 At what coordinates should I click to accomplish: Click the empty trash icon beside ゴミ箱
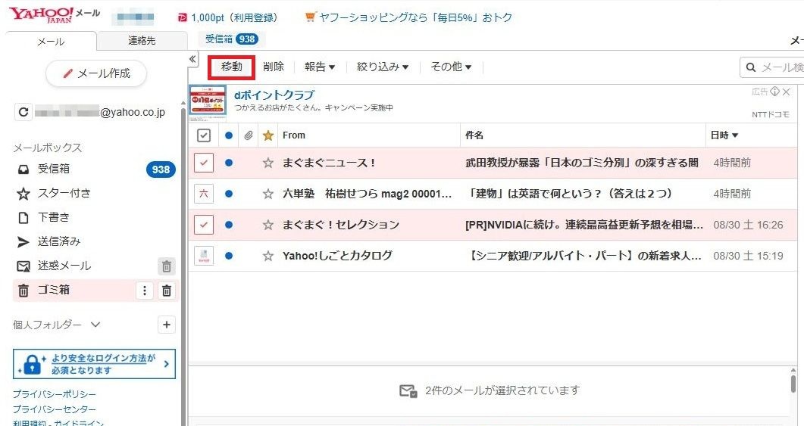tap(167, 291)
